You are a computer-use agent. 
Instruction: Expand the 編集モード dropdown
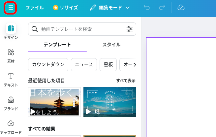110,8
